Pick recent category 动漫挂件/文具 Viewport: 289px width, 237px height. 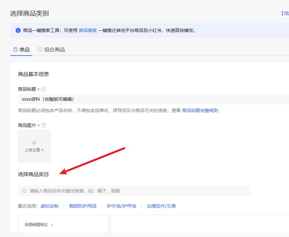pos(161,206)
